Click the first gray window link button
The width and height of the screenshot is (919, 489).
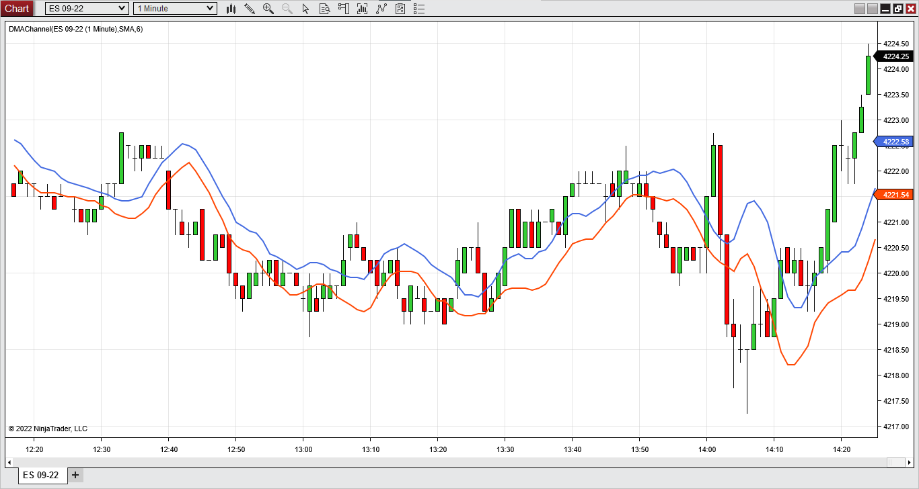click(x=859, y=9)
